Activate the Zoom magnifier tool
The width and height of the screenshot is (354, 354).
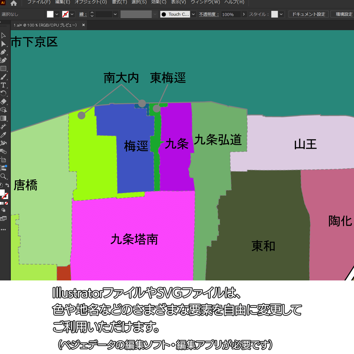(x=3, y=176)
